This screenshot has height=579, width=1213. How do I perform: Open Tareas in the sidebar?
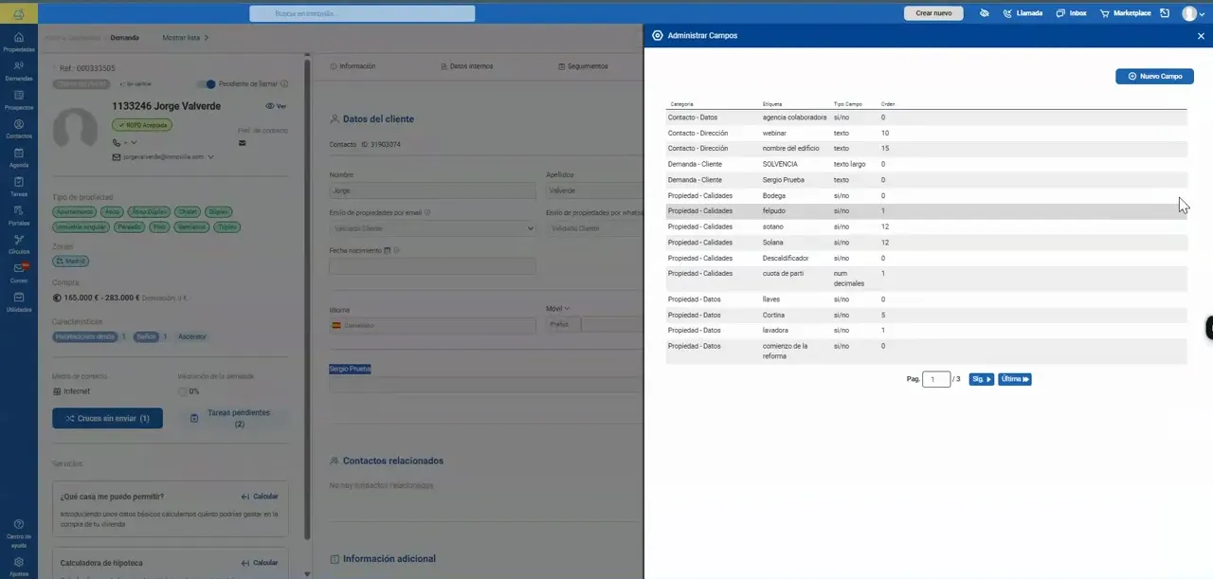pos(18,187)
